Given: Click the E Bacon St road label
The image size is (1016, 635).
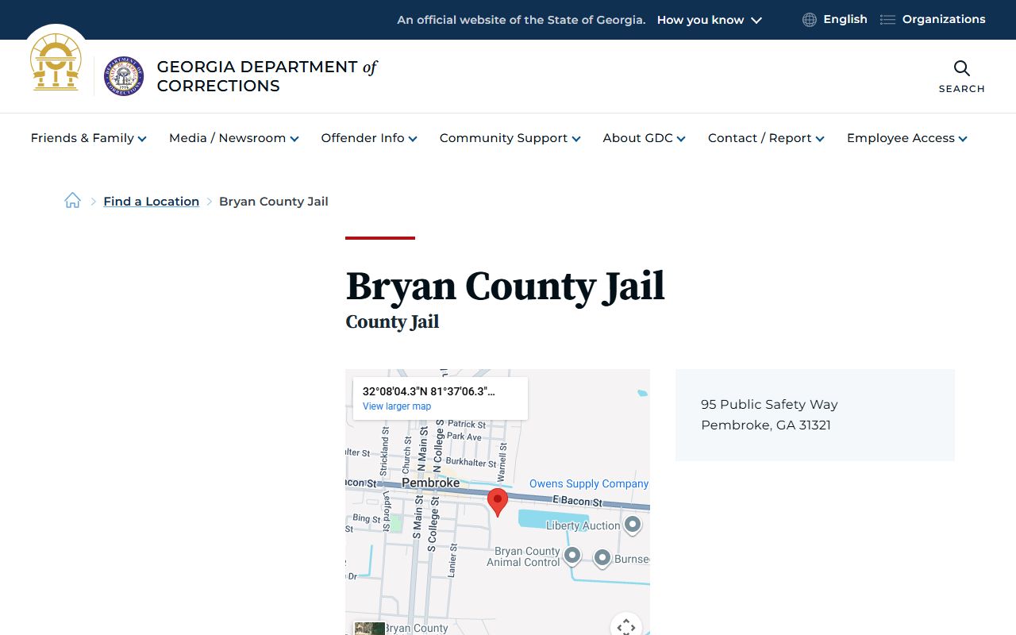Looking at the screenshot, I should coord(577,501).
